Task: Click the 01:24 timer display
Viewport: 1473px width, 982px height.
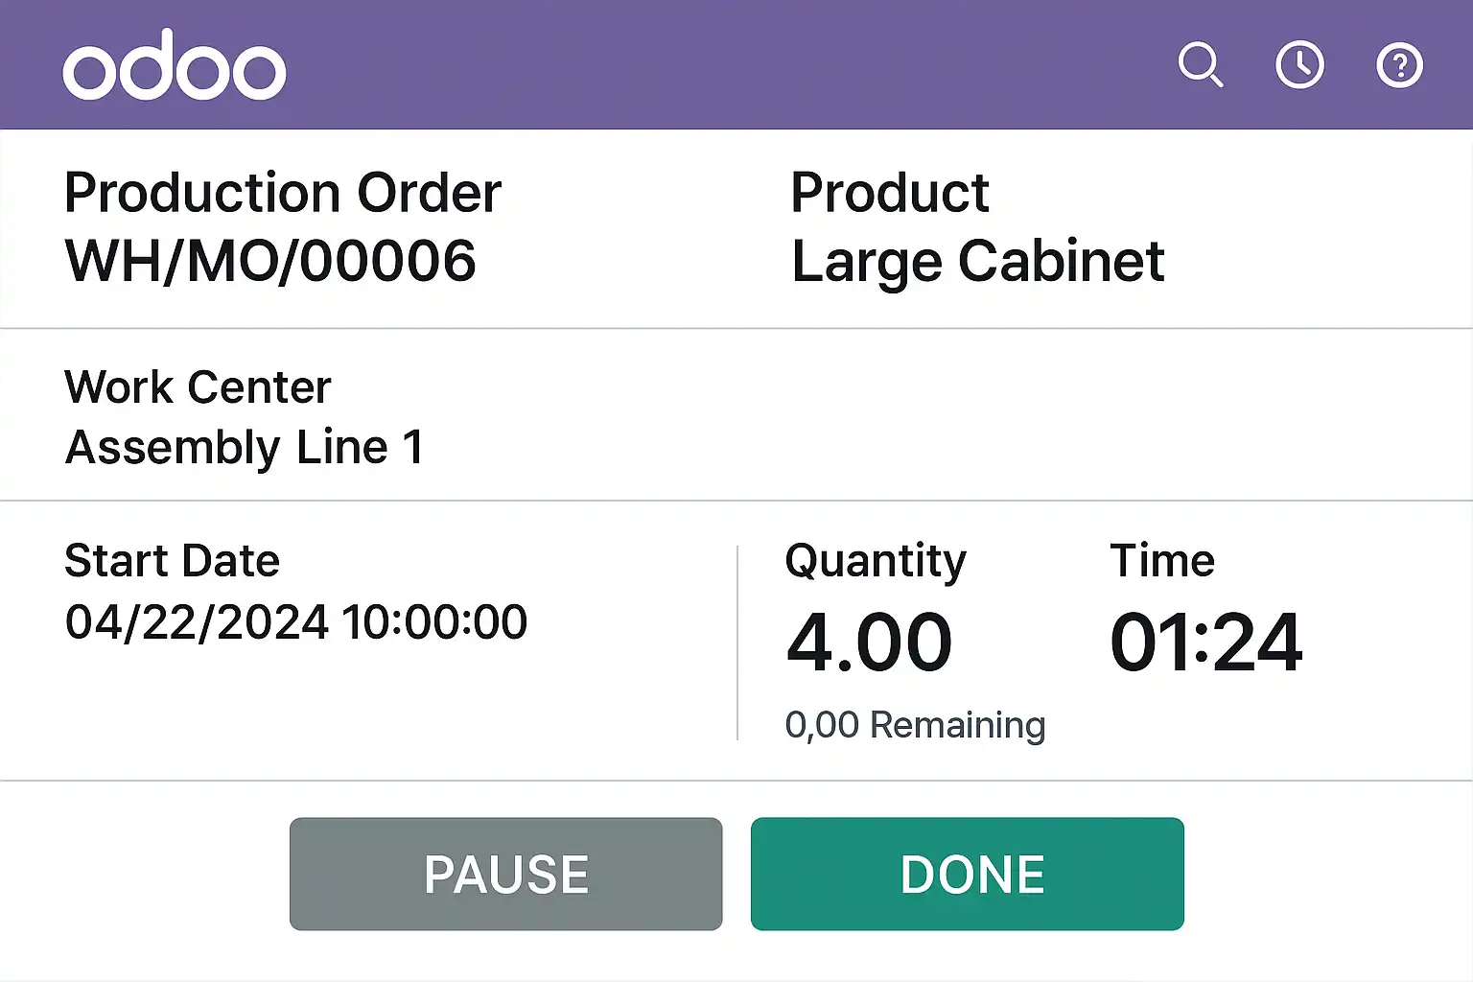Action: pos(1205,643)
